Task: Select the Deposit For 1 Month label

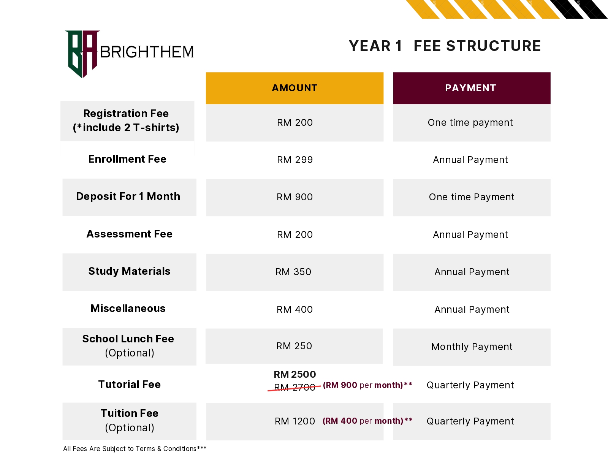Action: point(129,197)
